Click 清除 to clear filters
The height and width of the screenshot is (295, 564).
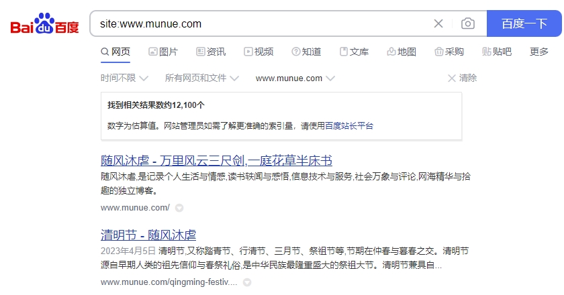pyautogui.click(x=462, y=78)
